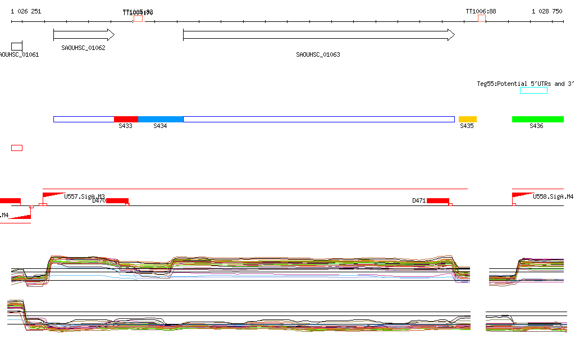Click the reverse-strand .M4 promoter flag
This screenshot has height=343, width=575.
[20, 216]
